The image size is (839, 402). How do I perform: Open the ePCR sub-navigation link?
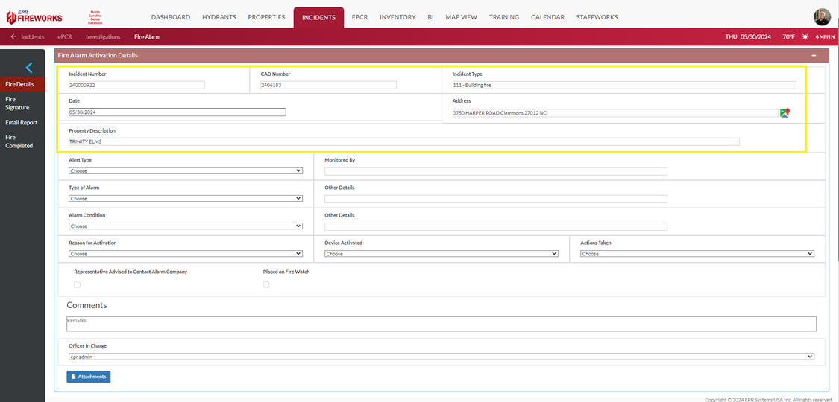(x=65, y=36)
